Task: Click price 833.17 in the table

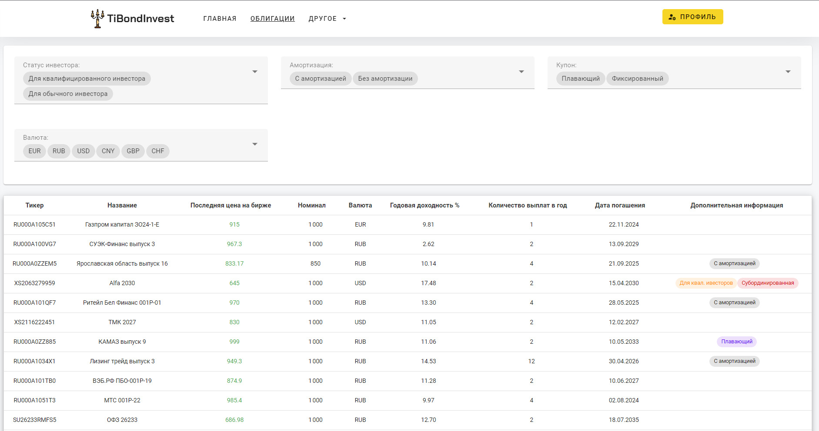Action: click(234, 264)
